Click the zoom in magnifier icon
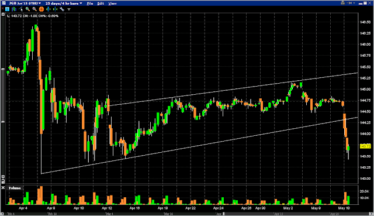The width and height of the screenshot is (374, 216). (27, 9)
